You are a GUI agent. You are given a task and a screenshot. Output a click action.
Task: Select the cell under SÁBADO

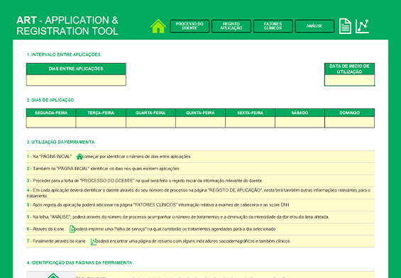tap(300, 122)
